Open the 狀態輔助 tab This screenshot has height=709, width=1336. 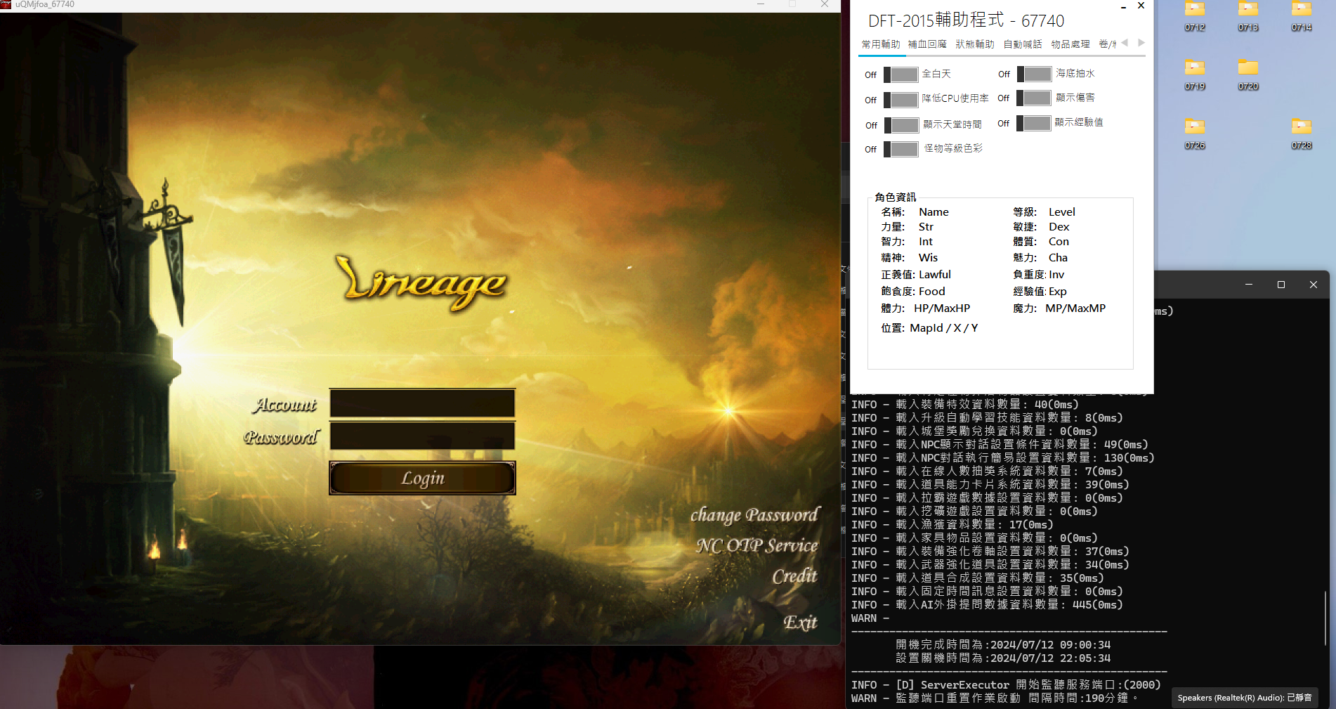[x=975, y=44]
